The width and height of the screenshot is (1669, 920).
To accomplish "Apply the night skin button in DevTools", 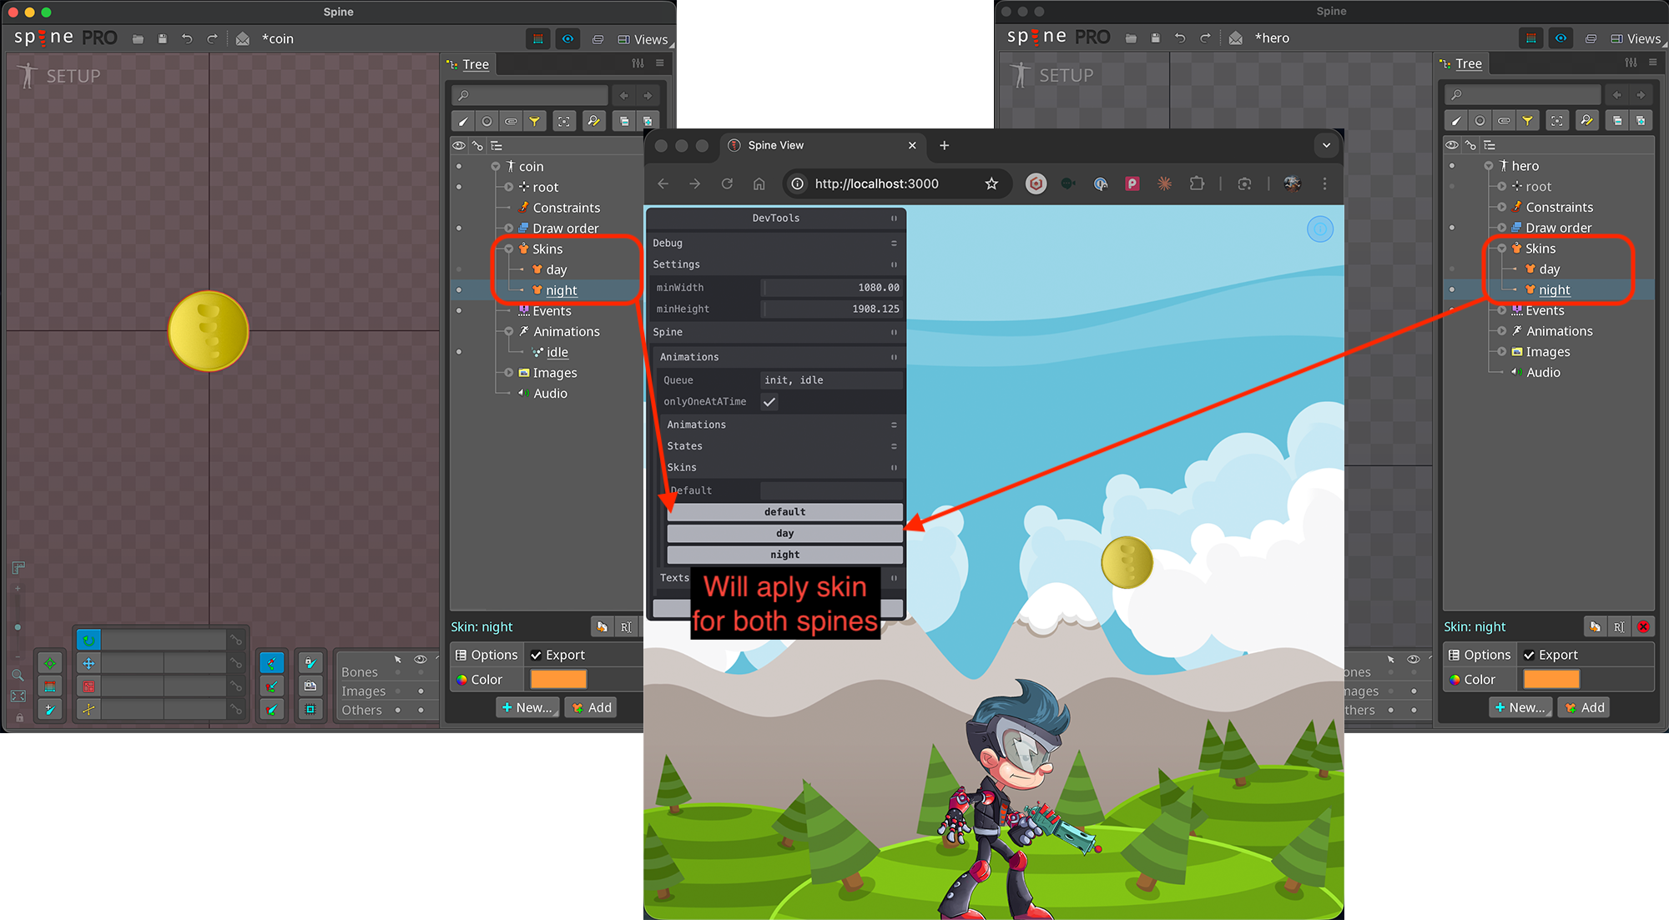I will click(784, 555).
